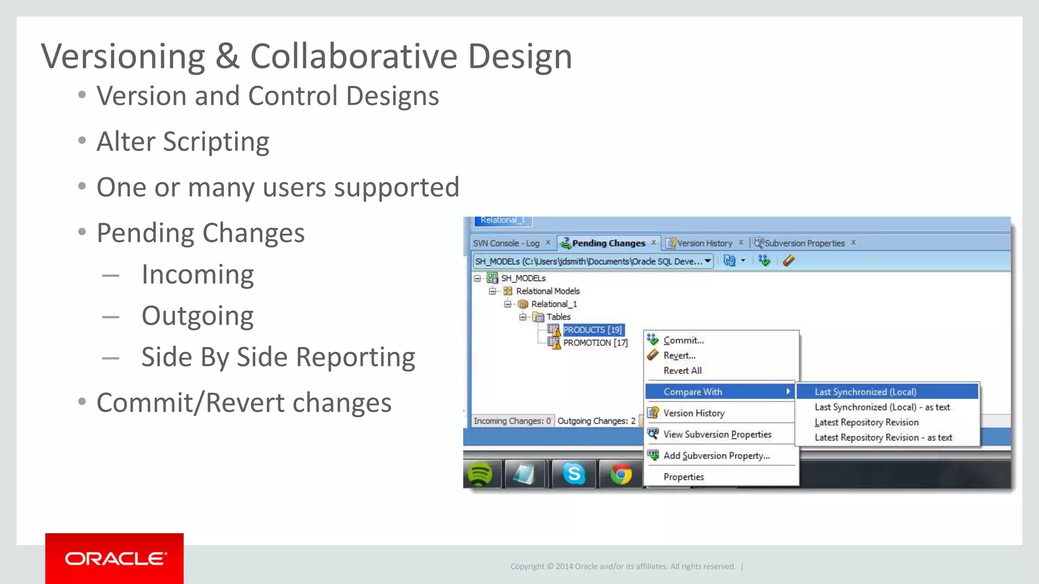Image resolution: width=1039 pixels, height=584 pixels.
Task: Collapse the Relational Models node
Action: [492, 291]
